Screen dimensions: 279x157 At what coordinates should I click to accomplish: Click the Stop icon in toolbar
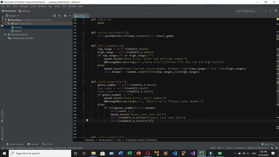pyautogui.click(x=270, y=11)
